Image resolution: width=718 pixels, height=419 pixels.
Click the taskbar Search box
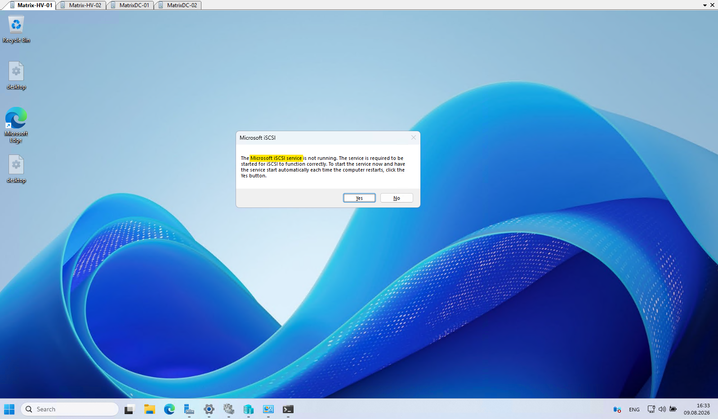pyautogui.click(x=70, y=409)
